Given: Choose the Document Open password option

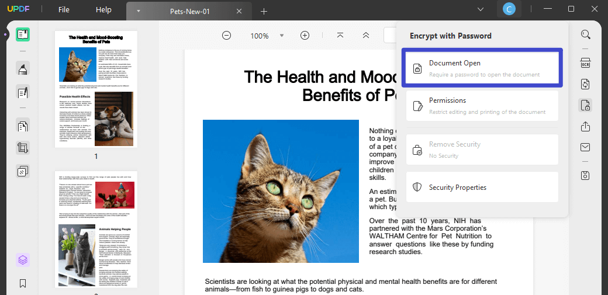Looking at the screenshot, I should (482, 68).
